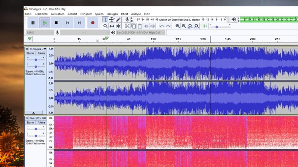Skip to the start of the project

click(68, 23)
